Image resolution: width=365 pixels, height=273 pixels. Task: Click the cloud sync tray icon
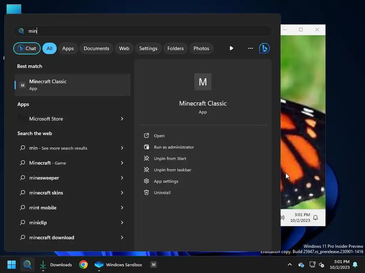click(x=301, y=264)
